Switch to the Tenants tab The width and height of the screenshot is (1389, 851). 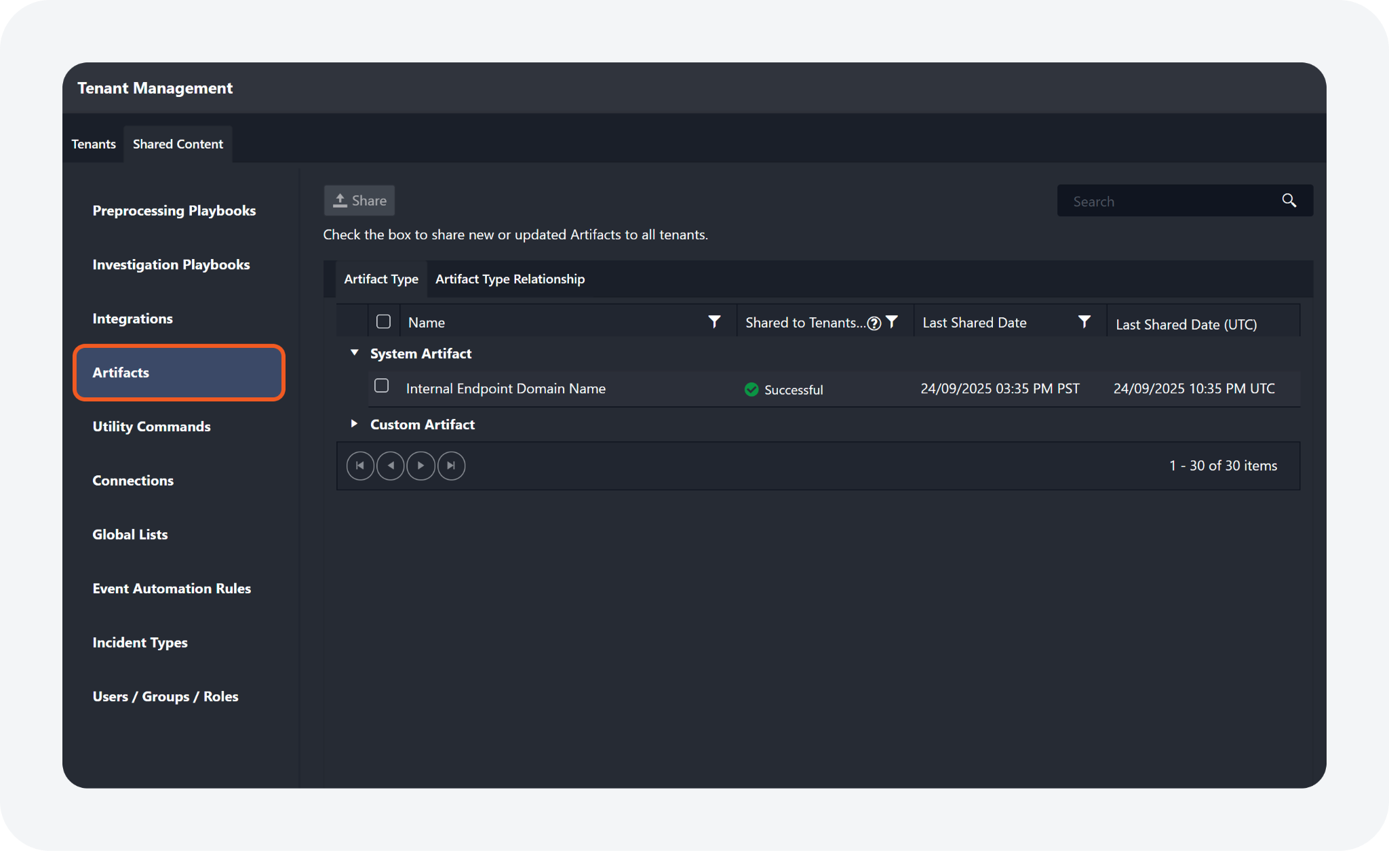coord(94,144)
